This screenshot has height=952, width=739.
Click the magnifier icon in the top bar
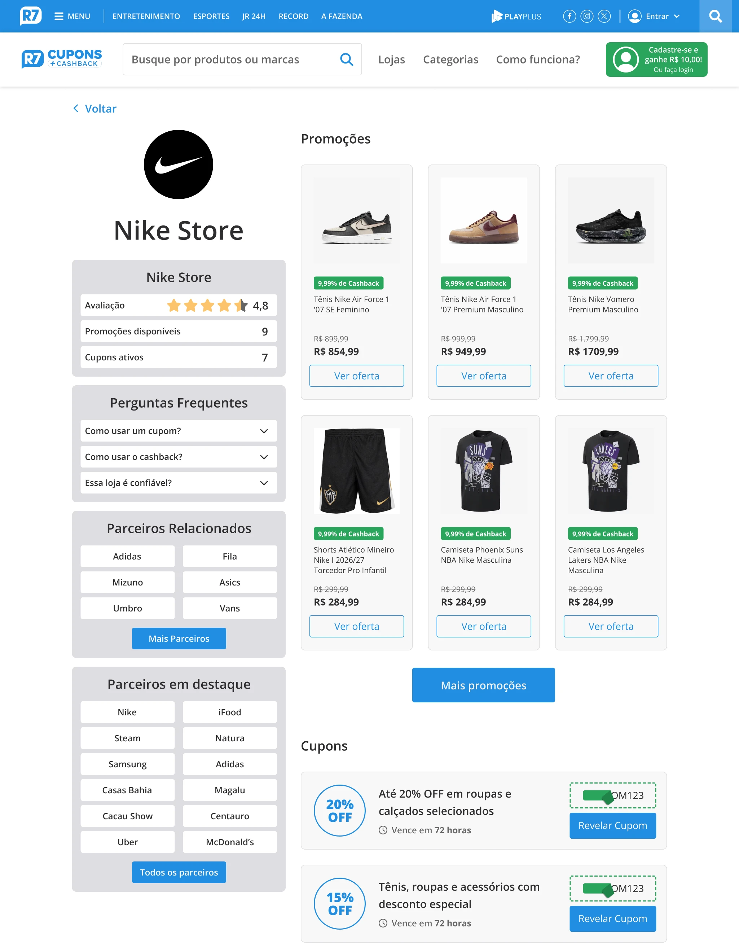(x=715, y=16)
